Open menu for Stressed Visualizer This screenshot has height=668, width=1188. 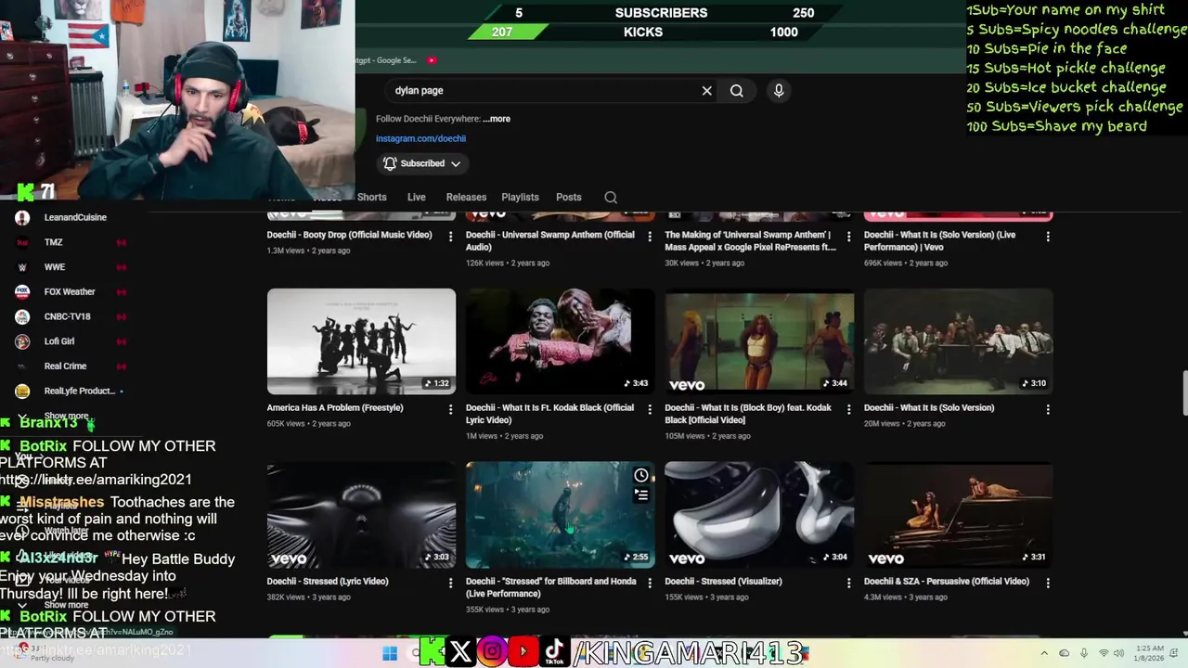point(848,583)
